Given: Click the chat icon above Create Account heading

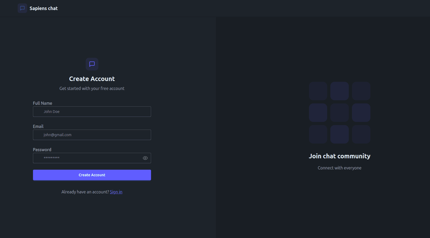Looking at the screenshot, I should pyautogui.click(x=92, y=64).
